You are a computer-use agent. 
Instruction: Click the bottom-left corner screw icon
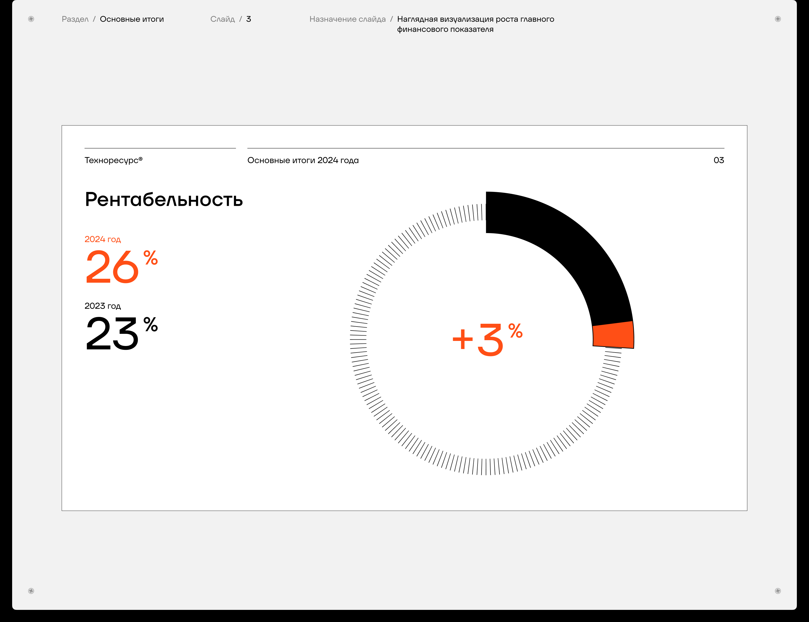(x=31, y=590)
